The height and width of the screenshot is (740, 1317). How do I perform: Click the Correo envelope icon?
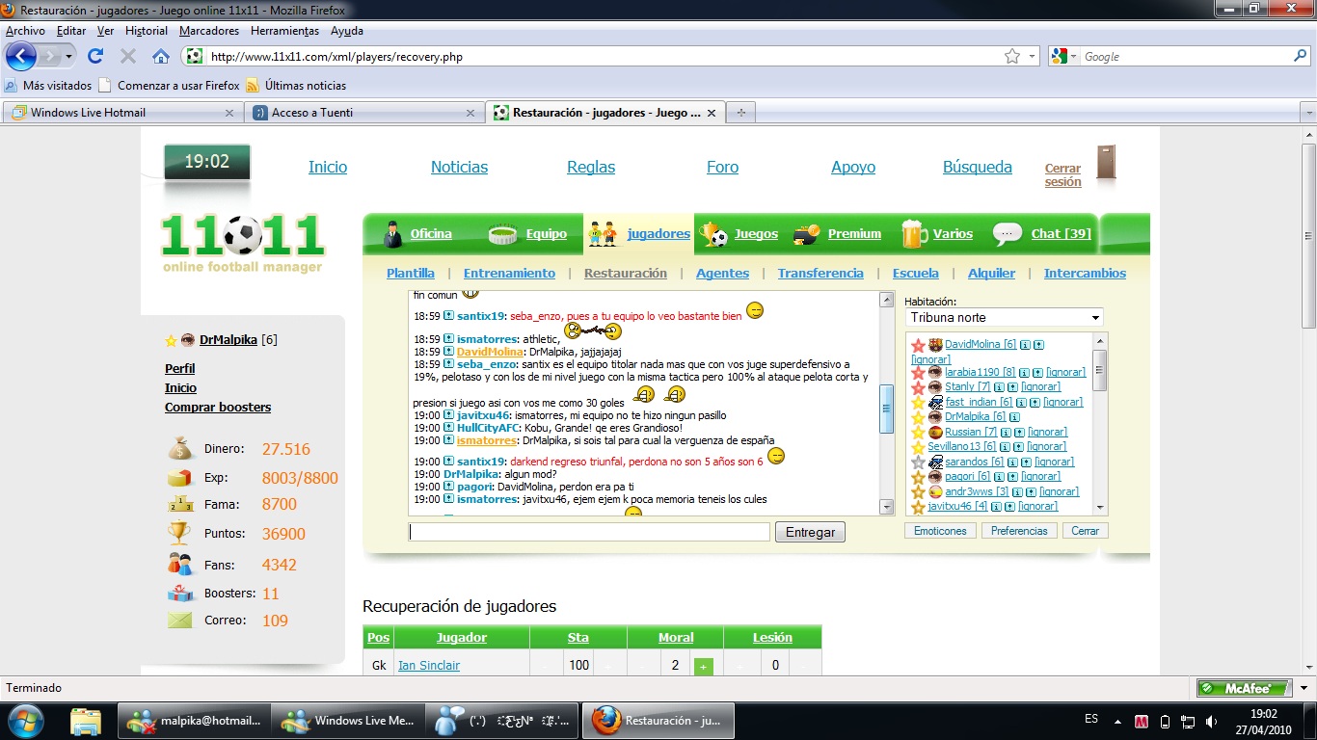[179, 621]
